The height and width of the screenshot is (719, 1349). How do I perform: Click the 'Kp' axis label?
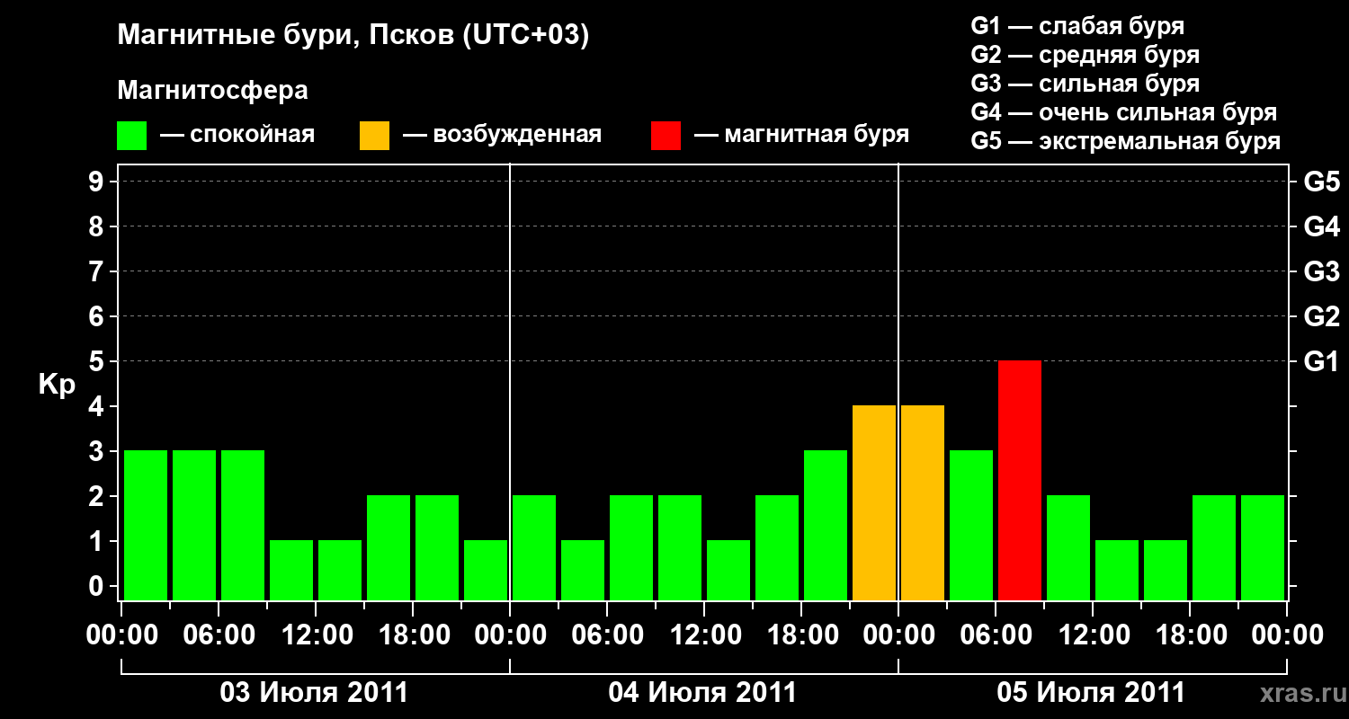57,385
